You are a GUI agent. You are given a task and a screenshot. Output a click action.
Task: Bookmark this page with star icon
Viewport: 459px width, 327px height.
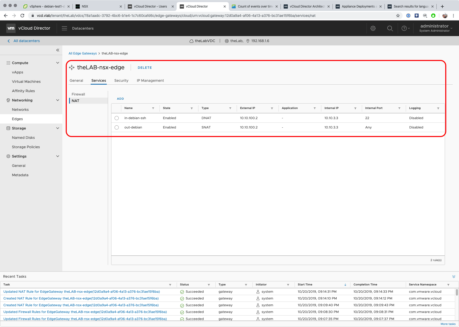coord(398,16)
